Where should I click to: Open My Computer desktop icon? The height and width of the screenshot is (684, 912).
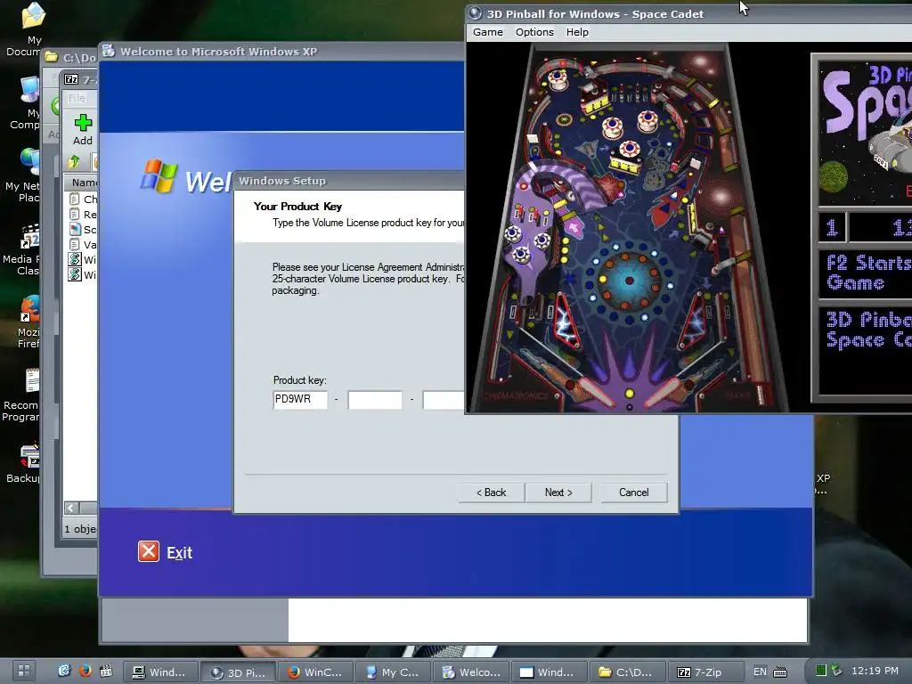click(30, 90)
